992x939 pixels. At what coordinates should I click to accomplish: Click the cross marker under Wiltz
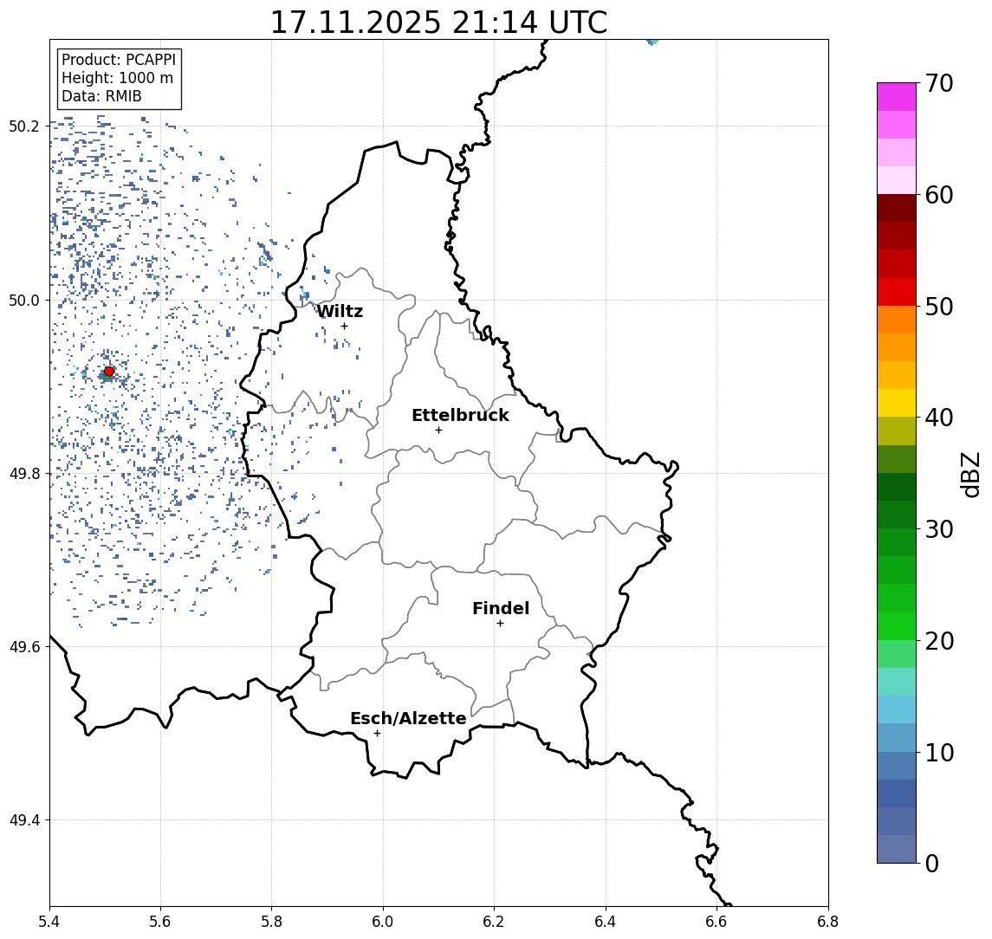coord(344,326)
